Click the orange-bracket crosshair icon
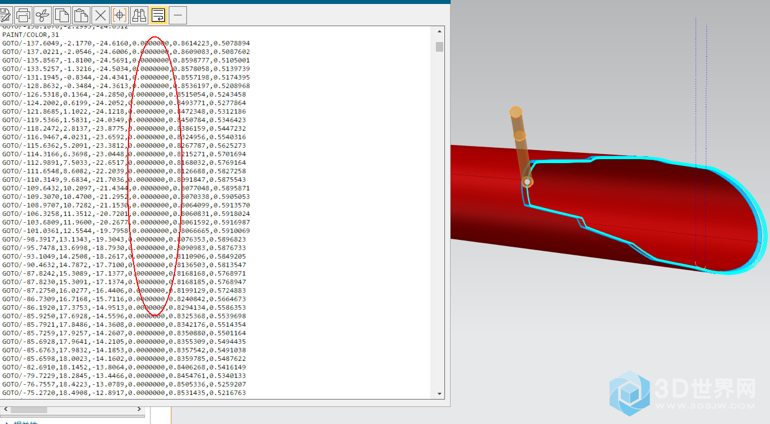770x424 pixels. (x=120, y=15)
